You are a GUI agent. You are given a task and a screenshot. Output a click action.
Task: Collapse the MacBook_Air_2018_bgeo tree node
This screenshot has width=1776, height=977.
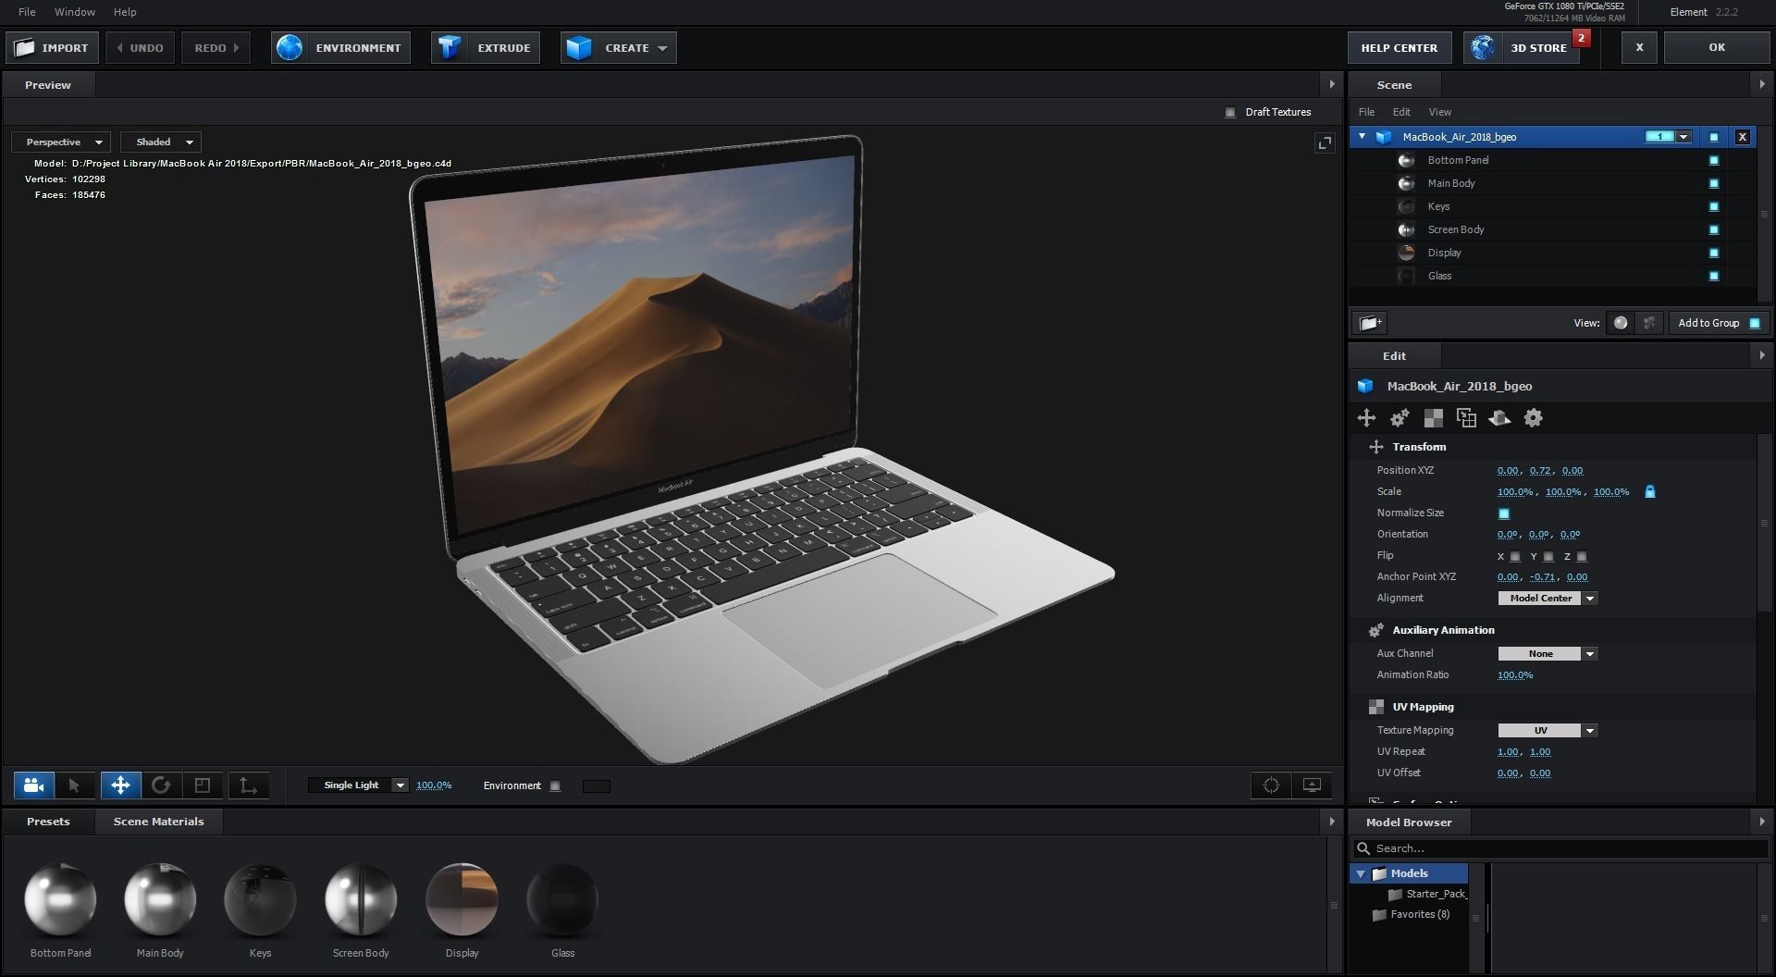[1362, 137]
